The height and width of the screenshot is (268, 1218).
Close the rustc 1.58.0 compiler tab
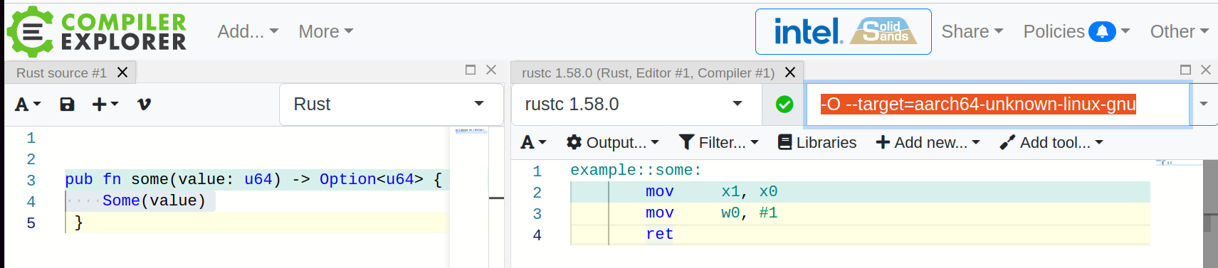(x=790, y=73)
